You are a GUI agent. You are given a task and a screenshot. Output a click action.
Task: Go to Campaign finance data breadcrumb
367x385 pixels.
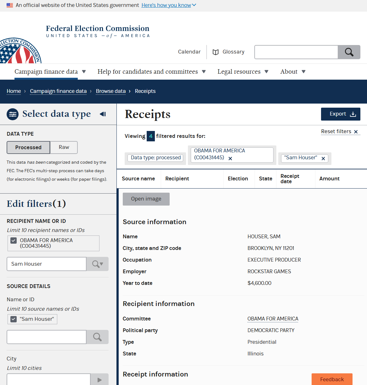58,91
